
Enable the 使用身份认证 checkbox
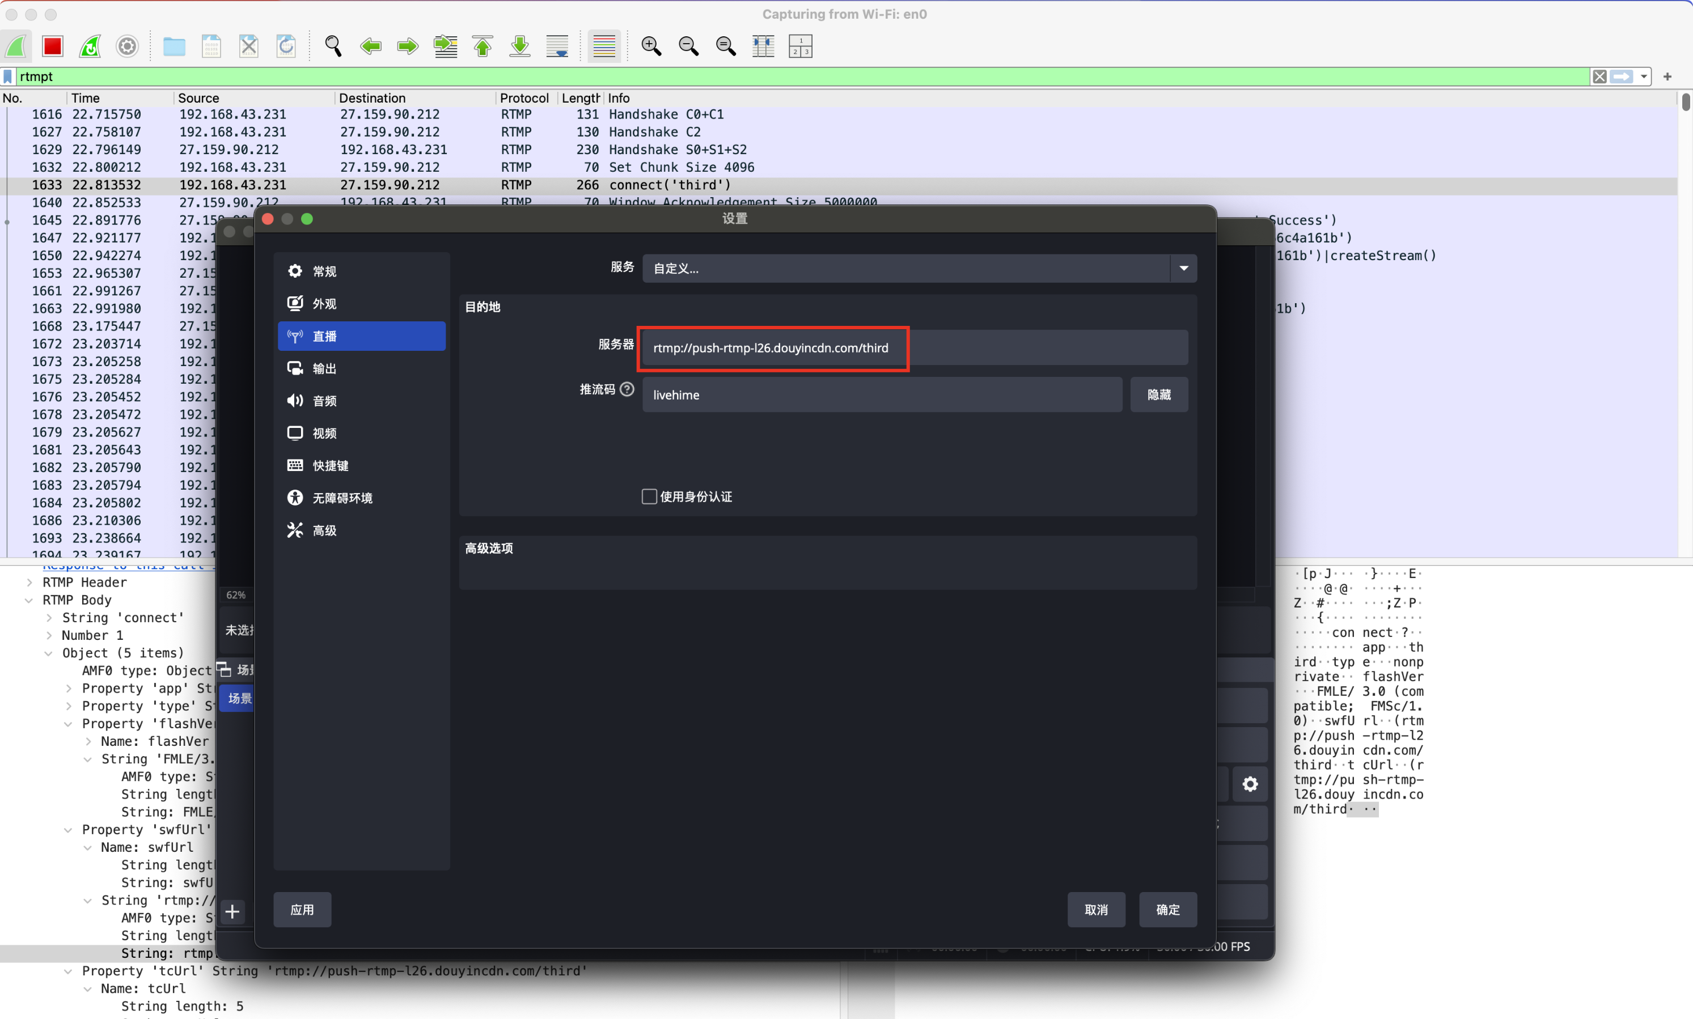(x=649, y=496)
